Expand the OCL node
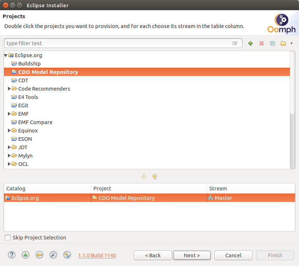 (x=9, y=164)
